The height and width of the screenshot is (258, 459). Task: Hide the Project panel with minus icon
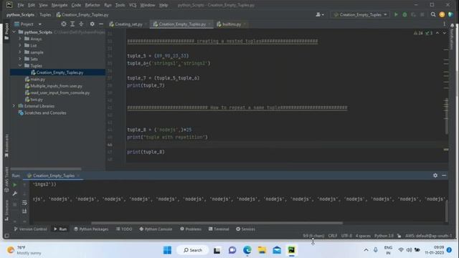pos(101,24)
